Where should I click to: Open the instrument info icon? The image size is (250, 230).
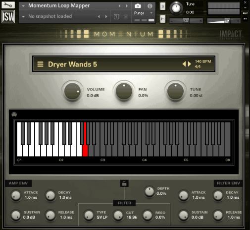(x=150, y=6)
